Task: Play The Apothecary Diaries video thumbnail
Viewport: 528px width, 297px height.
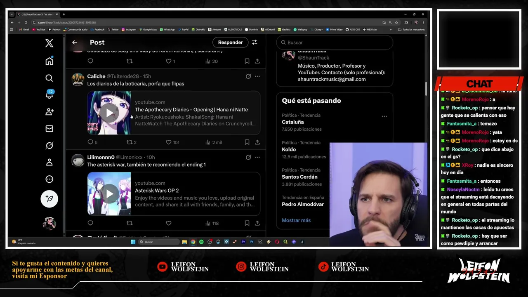Action: 109,113
